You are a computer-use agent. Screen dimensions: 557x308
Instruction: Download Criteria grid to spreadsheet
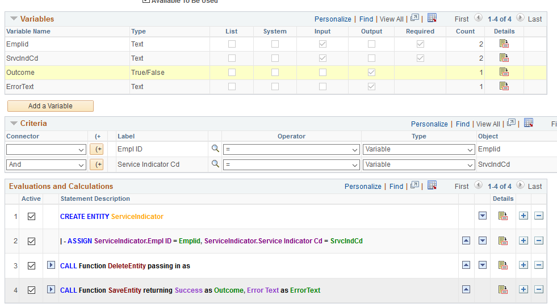529,123
